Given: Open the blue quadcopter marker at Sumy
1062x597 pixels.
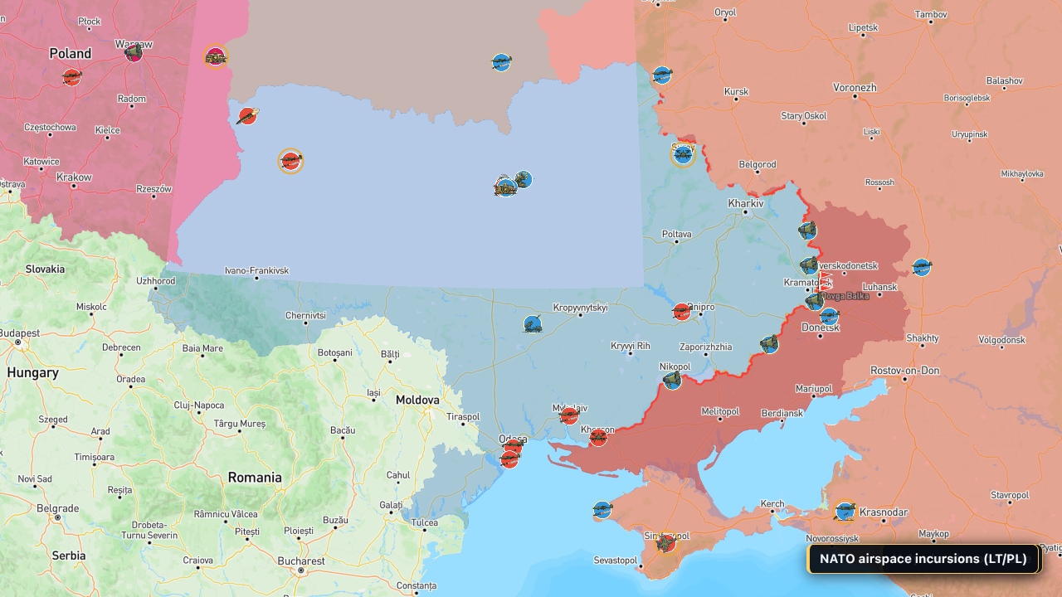Looking at the screenshot, I should 683,155.
